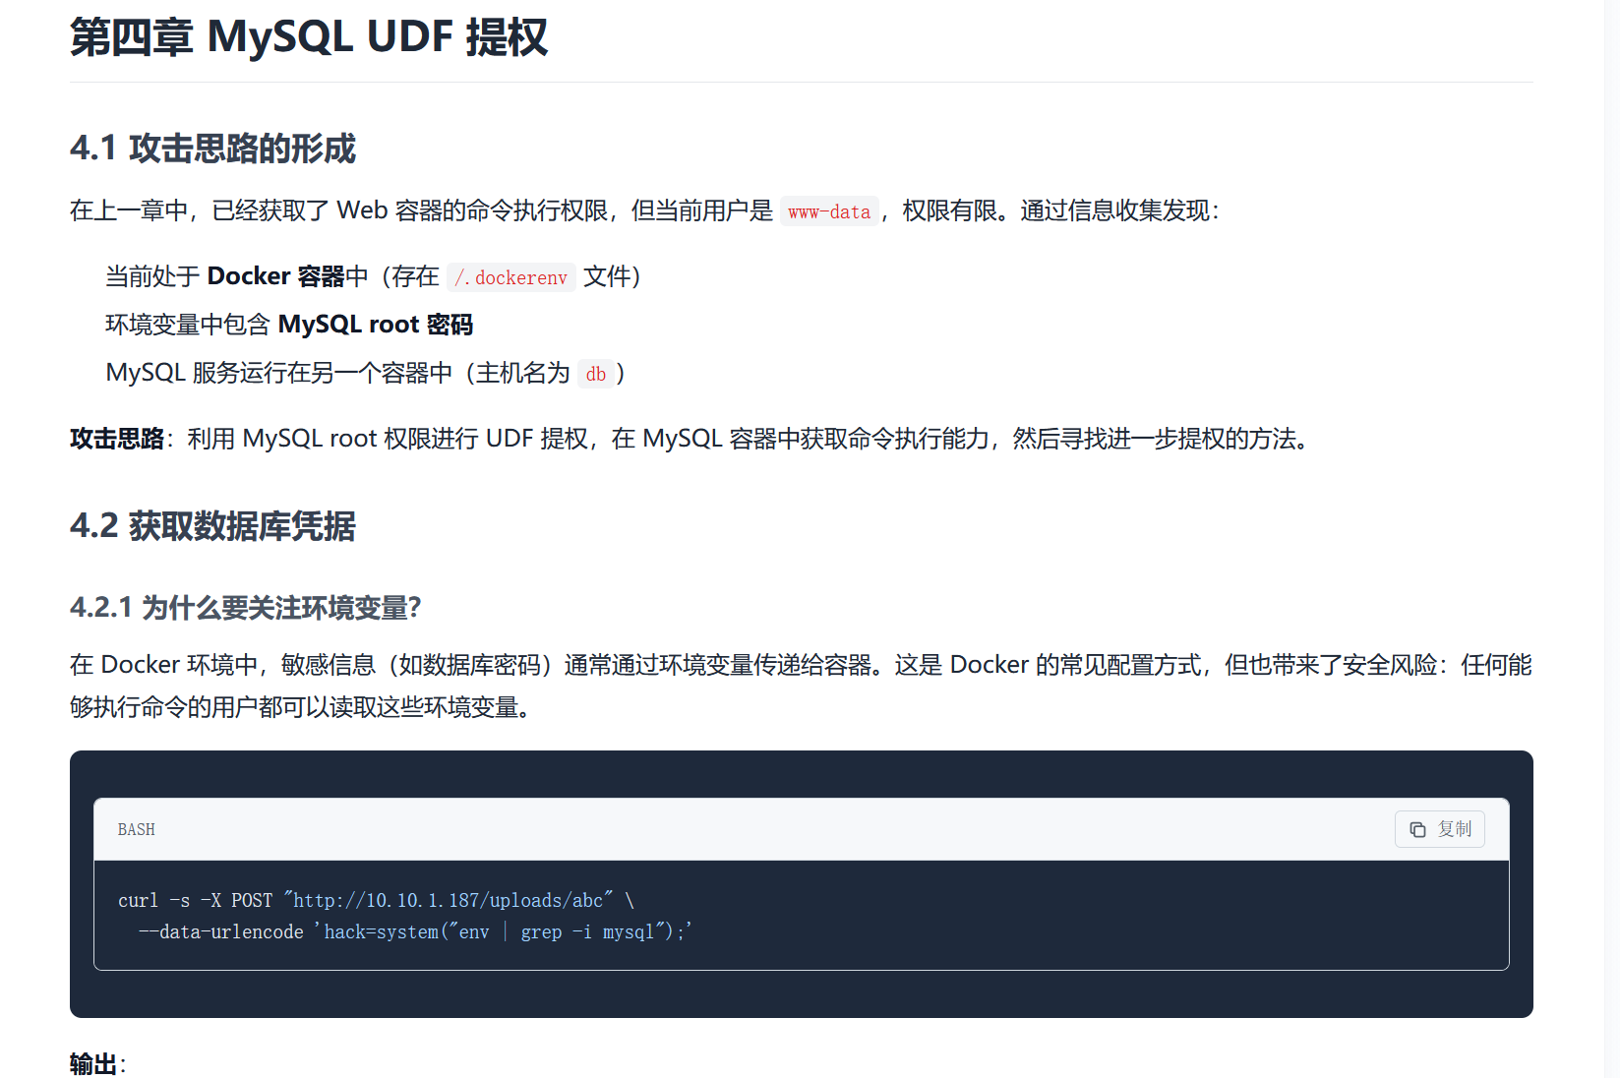The image size is (1620, 1078).
Task: Click the 复制 copy button
Action: pos(1439,829)
